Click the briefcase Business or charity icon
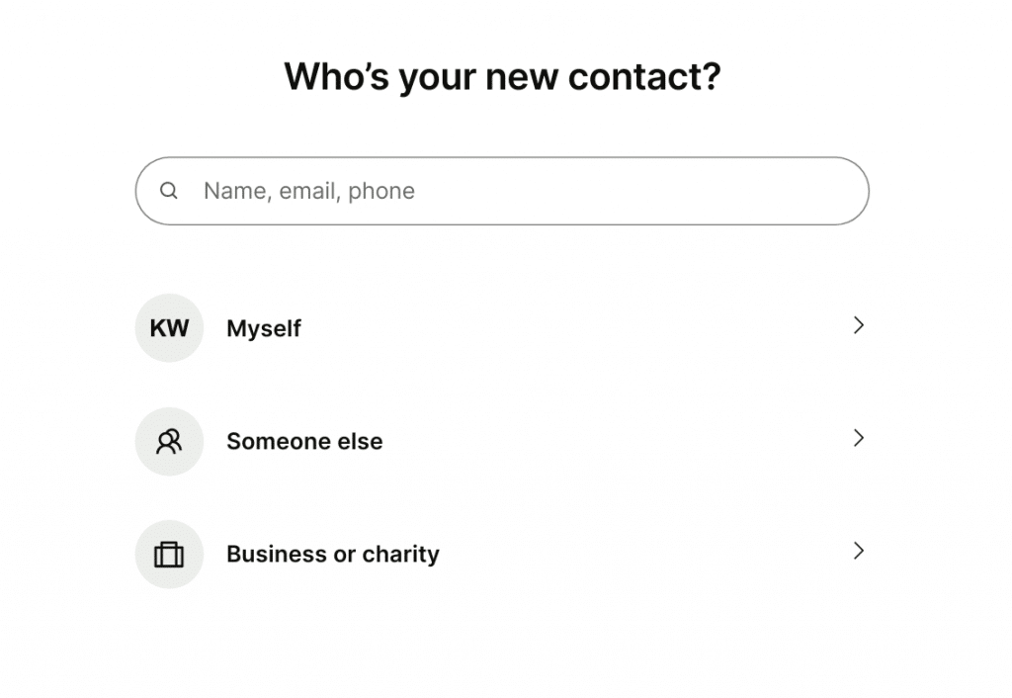The height and width of the screenshot is (698, 1012). (169, 555)
